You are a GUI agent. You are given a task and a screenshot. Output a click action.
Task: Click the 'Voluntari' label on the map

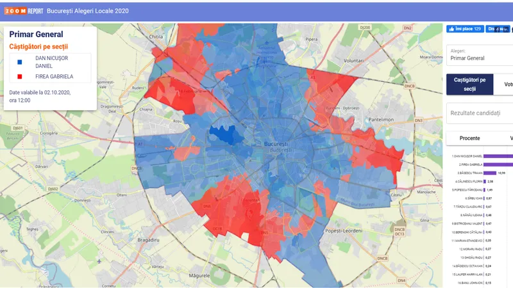pos(353,61)
